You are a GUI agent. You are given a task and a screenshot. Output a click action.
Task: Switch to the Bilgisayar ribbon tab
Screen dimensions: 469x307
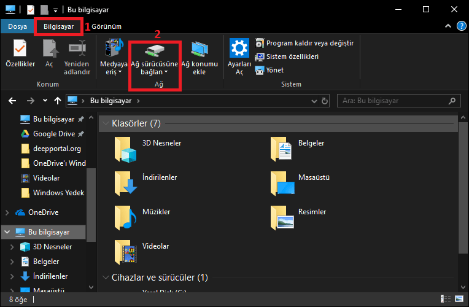pyautogui.click(x=59, y=26)
